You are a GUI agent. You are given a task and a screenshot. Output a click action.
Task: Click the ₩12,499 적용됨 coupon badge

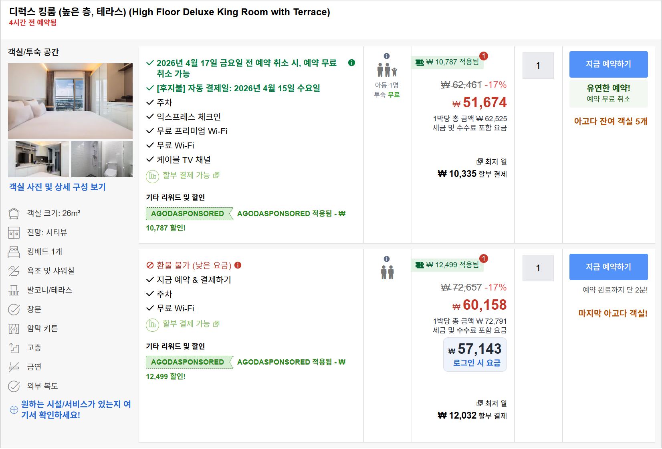click(447, 265)
